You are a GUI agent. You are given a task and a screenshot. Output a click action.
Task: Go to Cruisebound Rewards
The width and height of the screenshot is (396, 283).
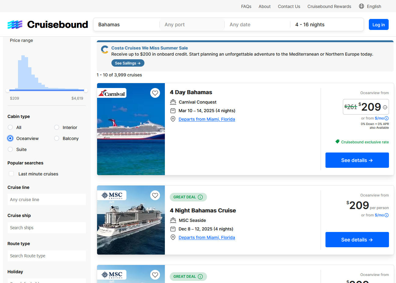[x=329, y=6]
